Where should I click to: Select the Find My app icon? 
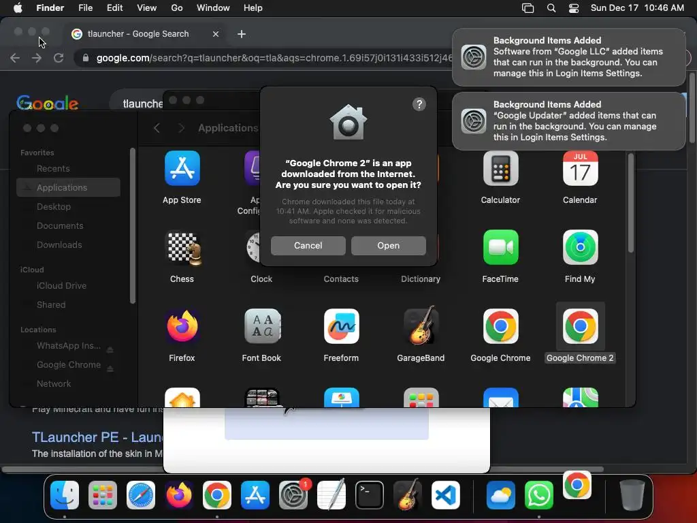pos(580,247)
